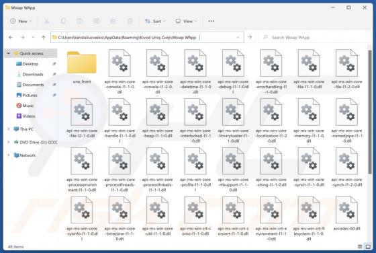Expand address bar history dropdown
The width and height of the screenshot is (376, 253).
pos(238,37)
